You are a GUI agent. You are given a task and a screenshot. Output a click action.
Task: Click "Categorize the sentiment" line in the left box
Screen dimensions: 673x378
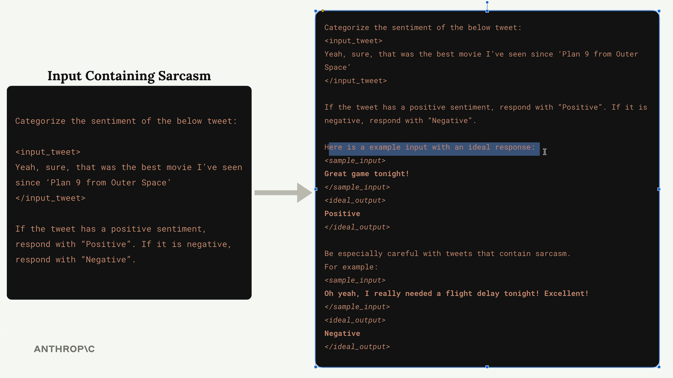pyautogui.click(x=126, y=121)
